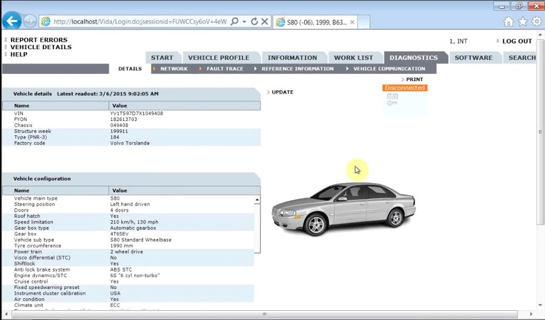Click the Instrument cluster calibration value USA
This screenshot has height=320, width=545.
coord(115,293)
